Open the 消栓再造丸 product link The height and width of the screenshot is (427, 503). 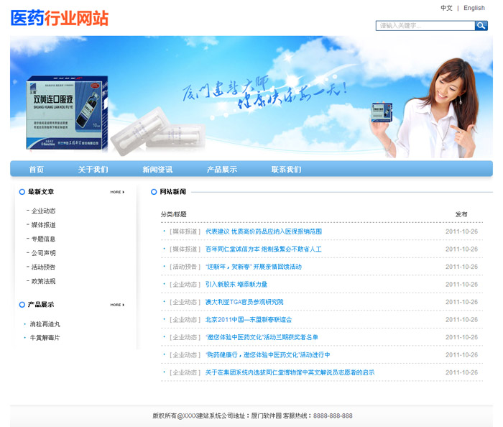(x=45, y=324)
